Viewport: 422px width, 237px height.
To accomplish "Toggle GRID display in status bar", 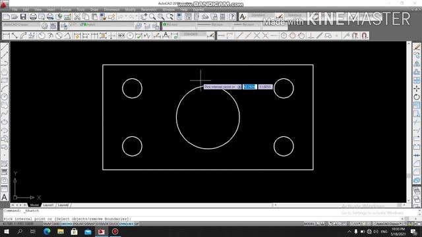I will (x=56, y=224).
